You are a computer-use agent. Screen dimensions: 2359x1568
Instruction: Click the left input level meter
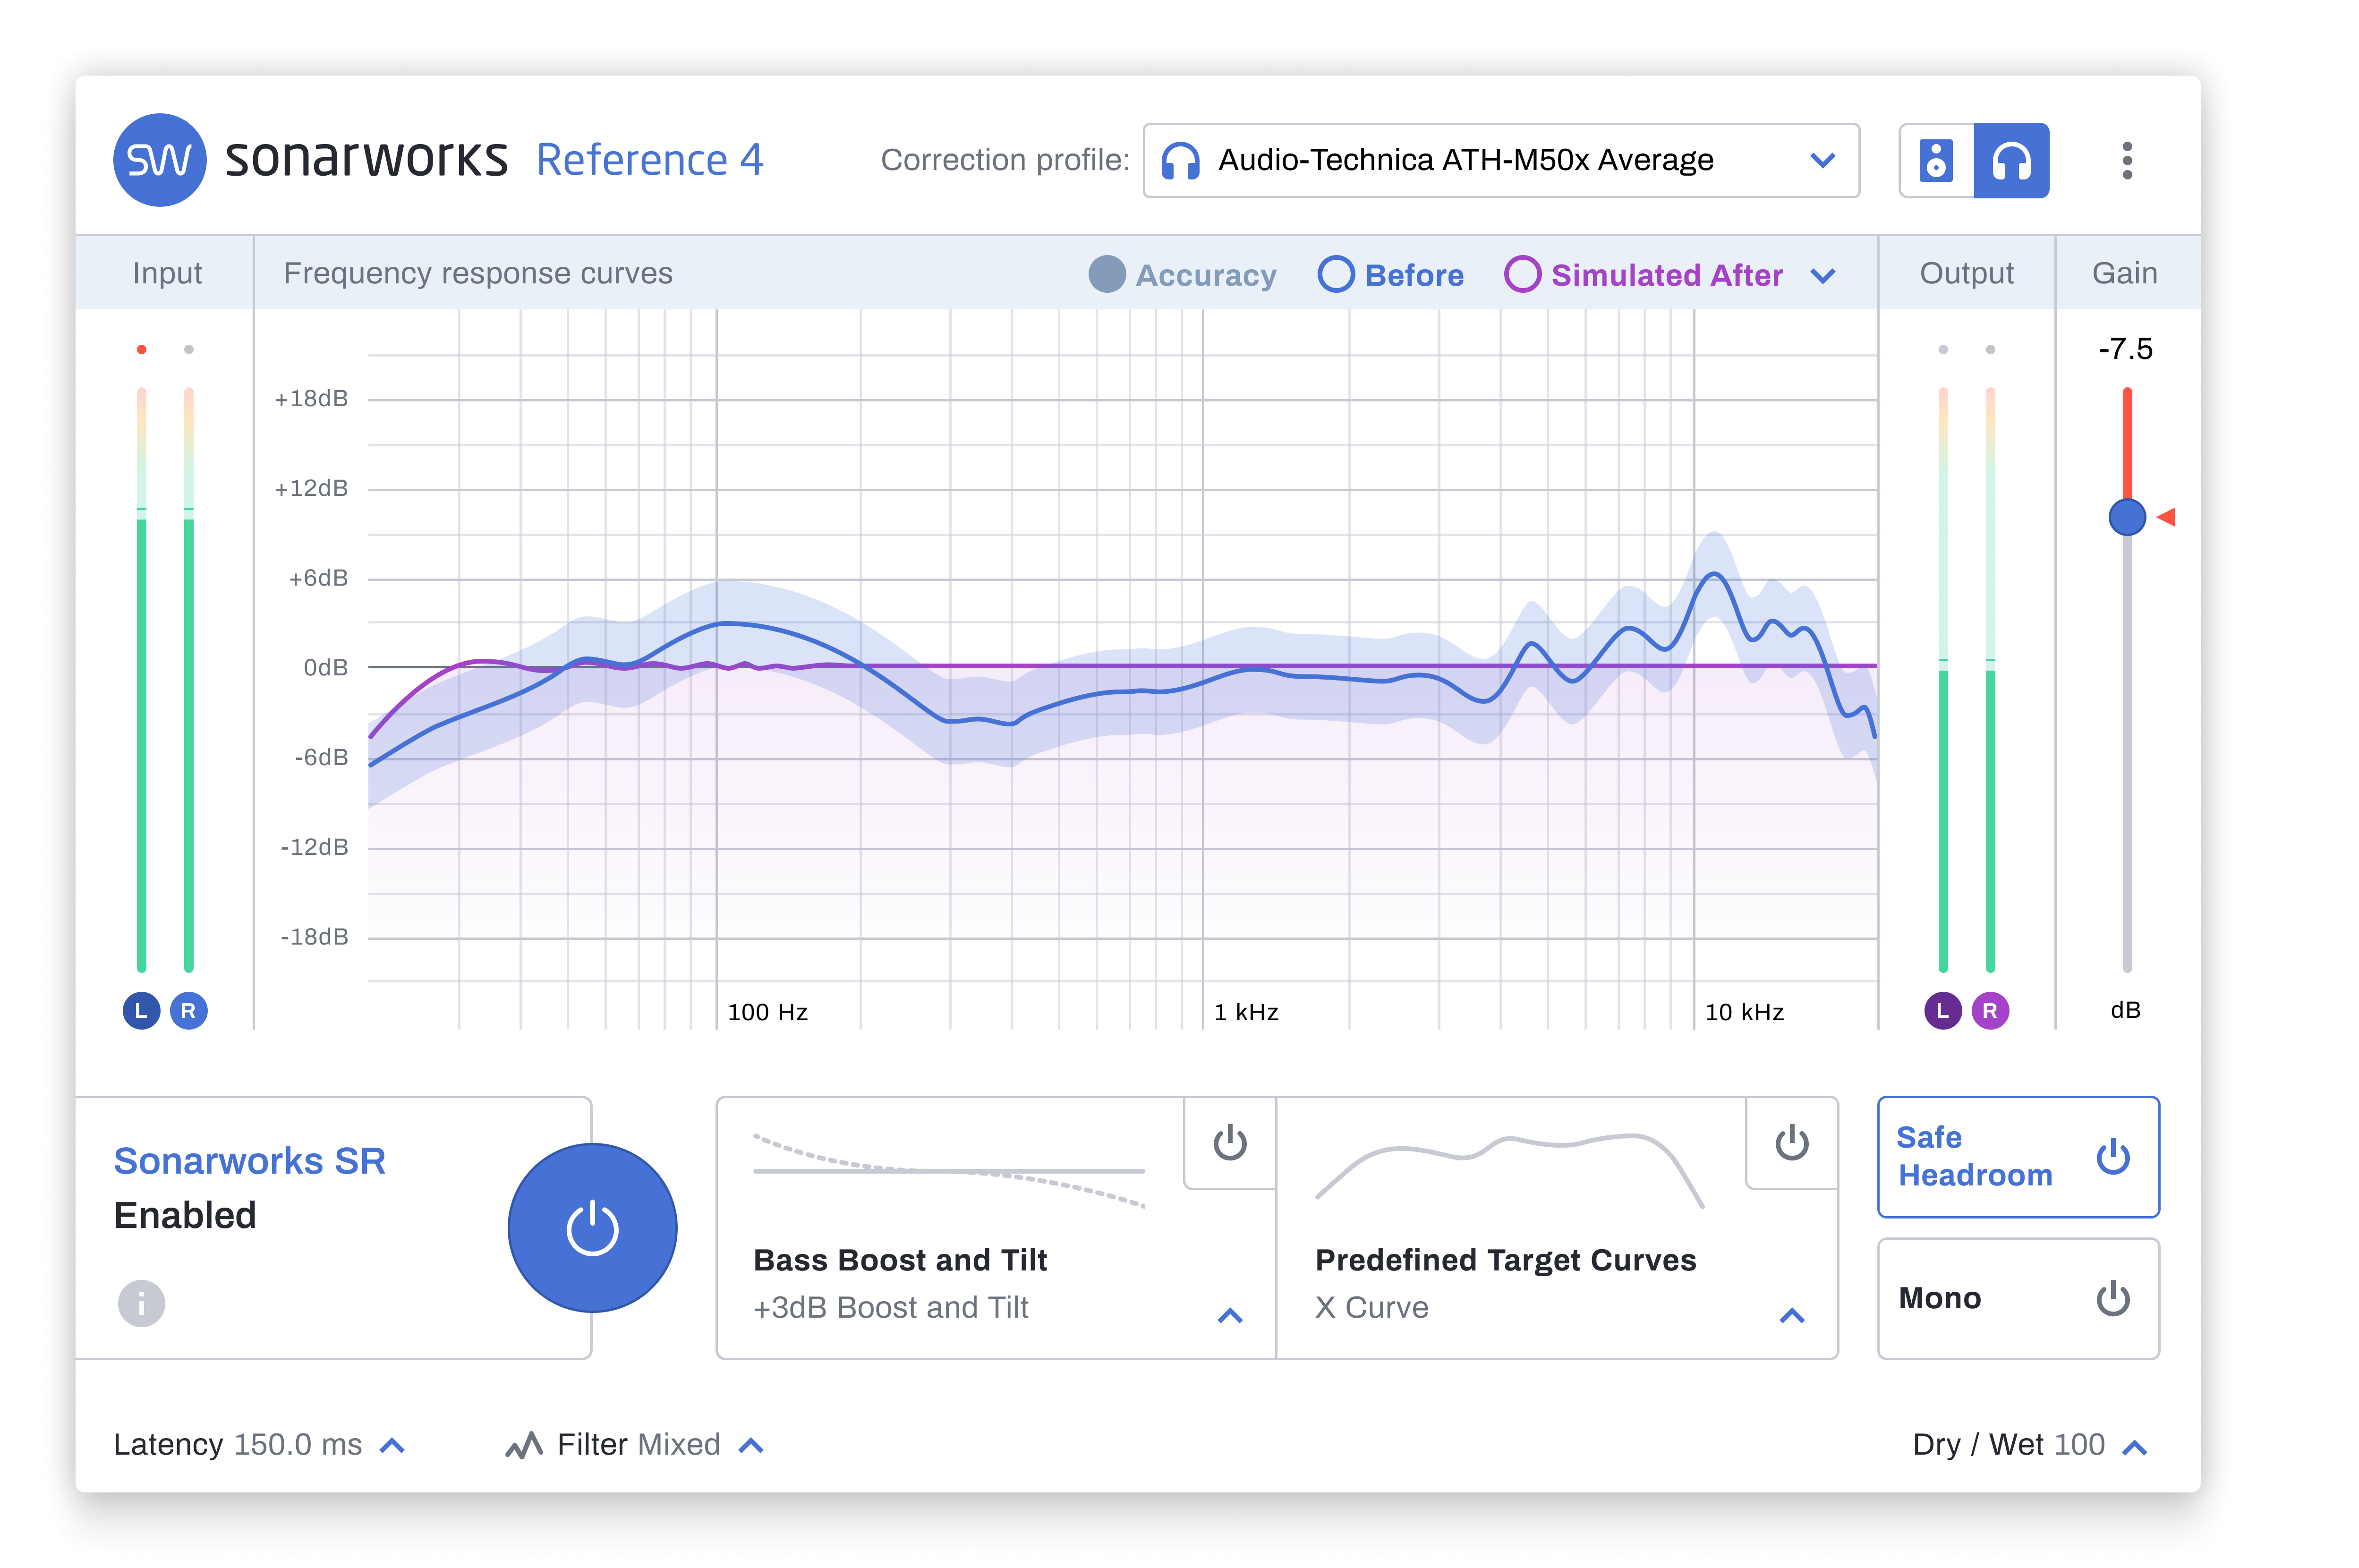click(x=142, y=679)
